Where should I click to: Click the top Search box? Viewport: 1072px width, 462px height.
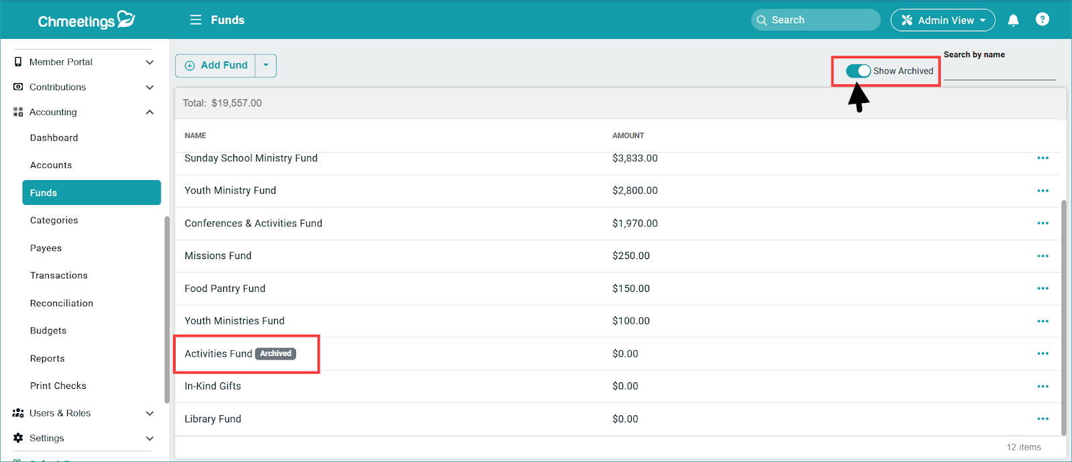pyautogui.click(x=815, y=20)
